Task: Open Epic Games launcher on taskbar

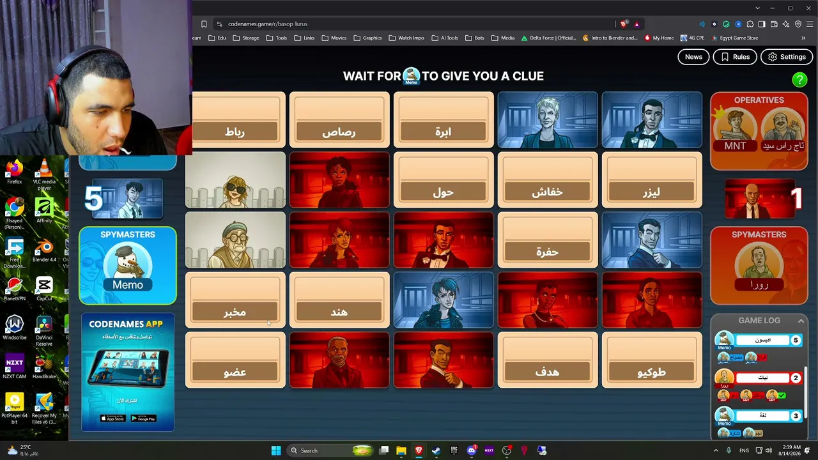Action: point(454,450)
